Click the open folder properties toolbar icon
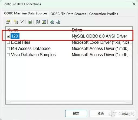The height and width of the screenshot is (120, 138). coord(8,22)
